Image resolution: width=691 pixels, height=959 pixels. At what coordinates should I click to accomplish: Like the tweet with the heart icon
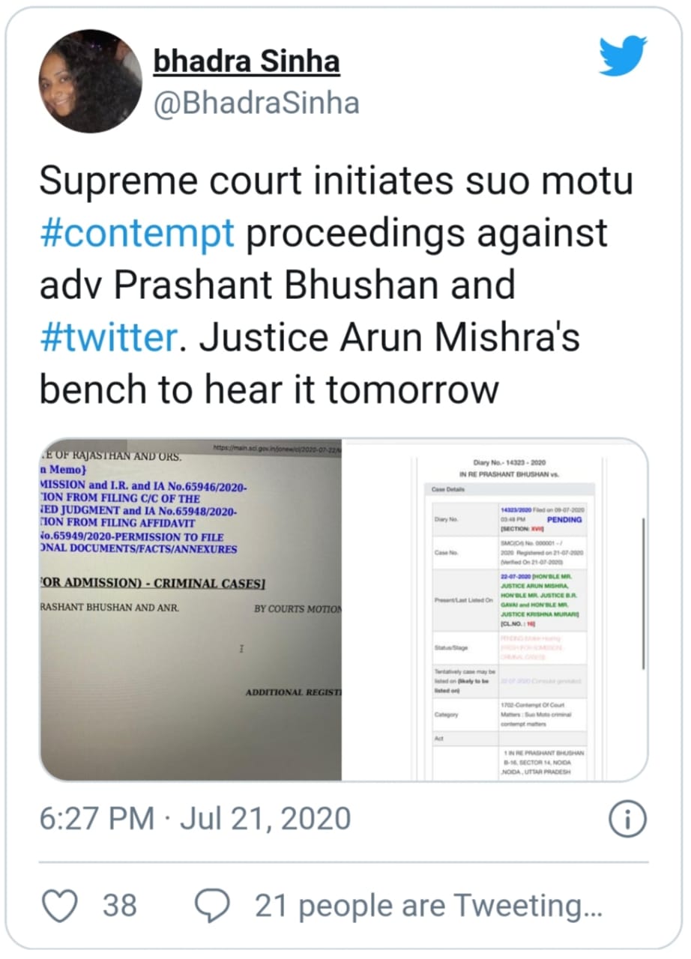60,906
